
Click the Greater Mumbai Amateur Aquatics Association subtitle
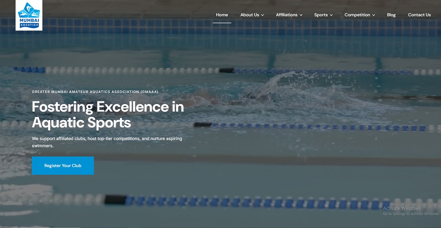95,92
